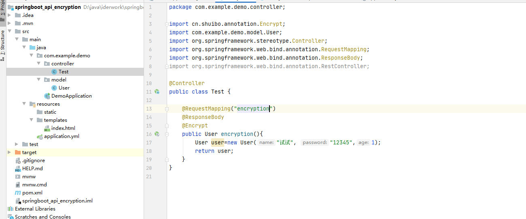Image resolution: width=526 pixels, height=219 pixels.
Task: Click the Spring bean gutter icon on line 11
Action: click(157, 92)
